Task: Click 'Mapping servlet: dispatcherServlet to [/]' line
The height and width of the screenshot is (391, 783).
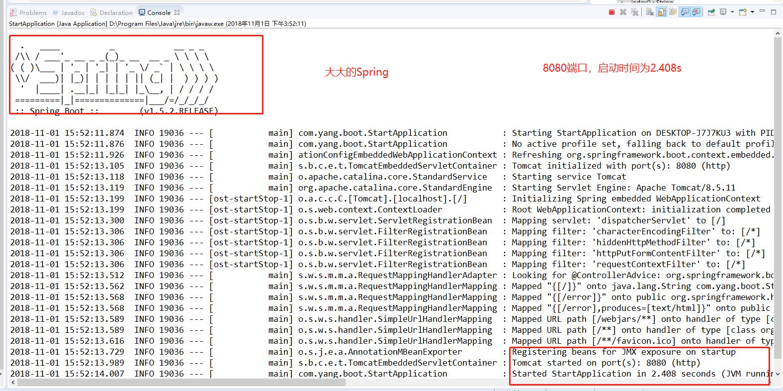Action: (x=618, y=220)
